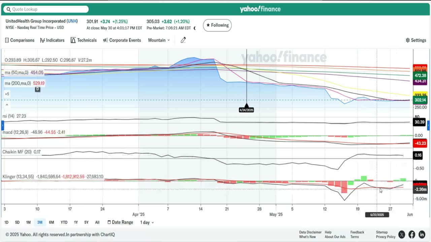
Task: Select the 1Y time range
Action: [x=76, y=223]
